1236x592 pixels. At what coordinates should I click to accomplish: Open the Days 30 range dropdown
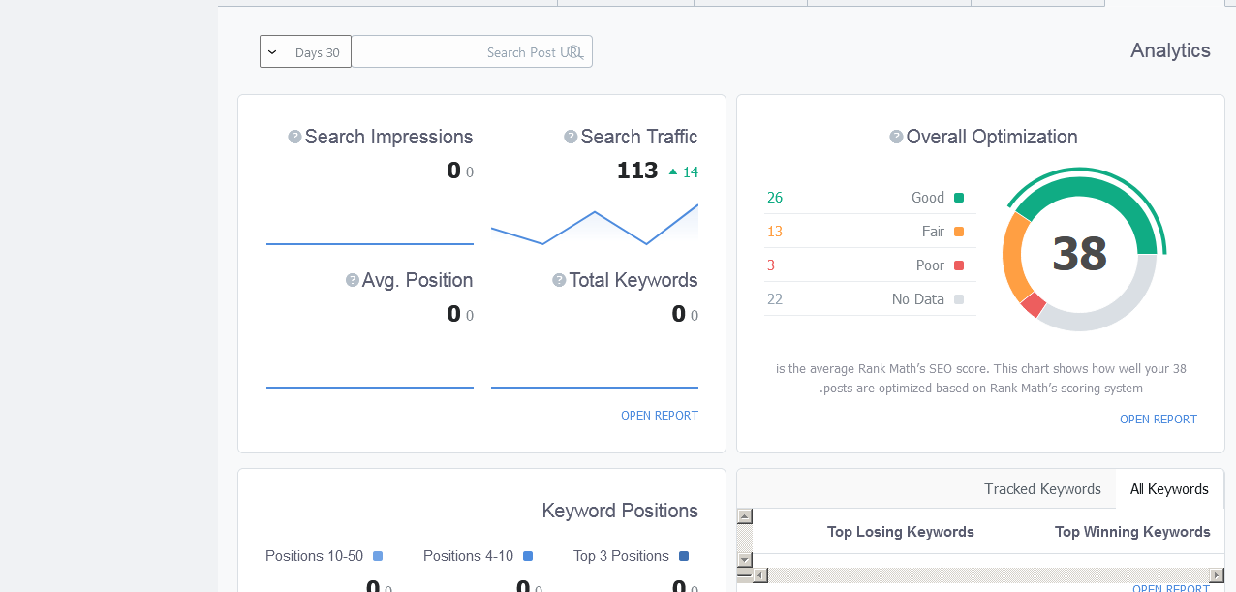tap(305, 52)
